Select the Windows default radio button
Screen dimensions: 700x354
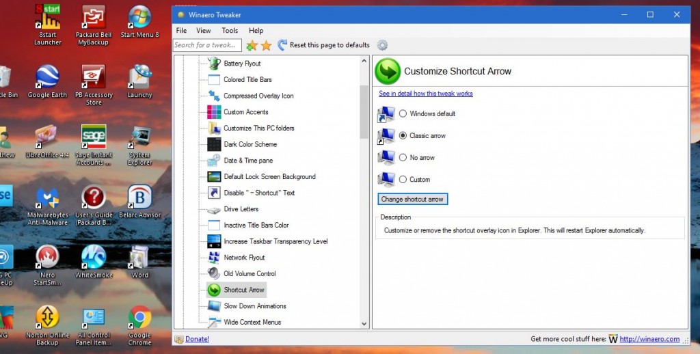[x=403, y=114]
